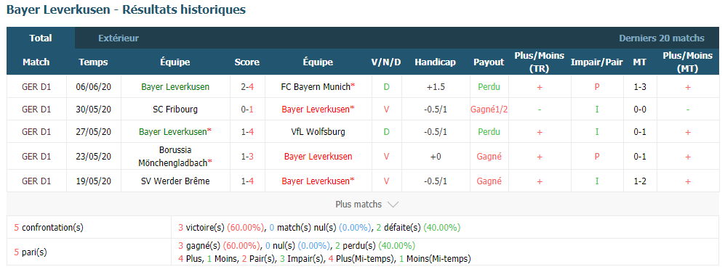
Task: Switch to the Extérieur tab
Action: pos(119,38)
